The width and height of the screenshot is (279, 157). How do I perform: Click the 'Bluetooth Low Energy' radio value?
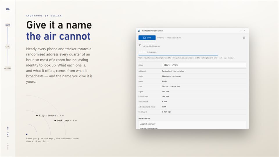tap(171, 76)
